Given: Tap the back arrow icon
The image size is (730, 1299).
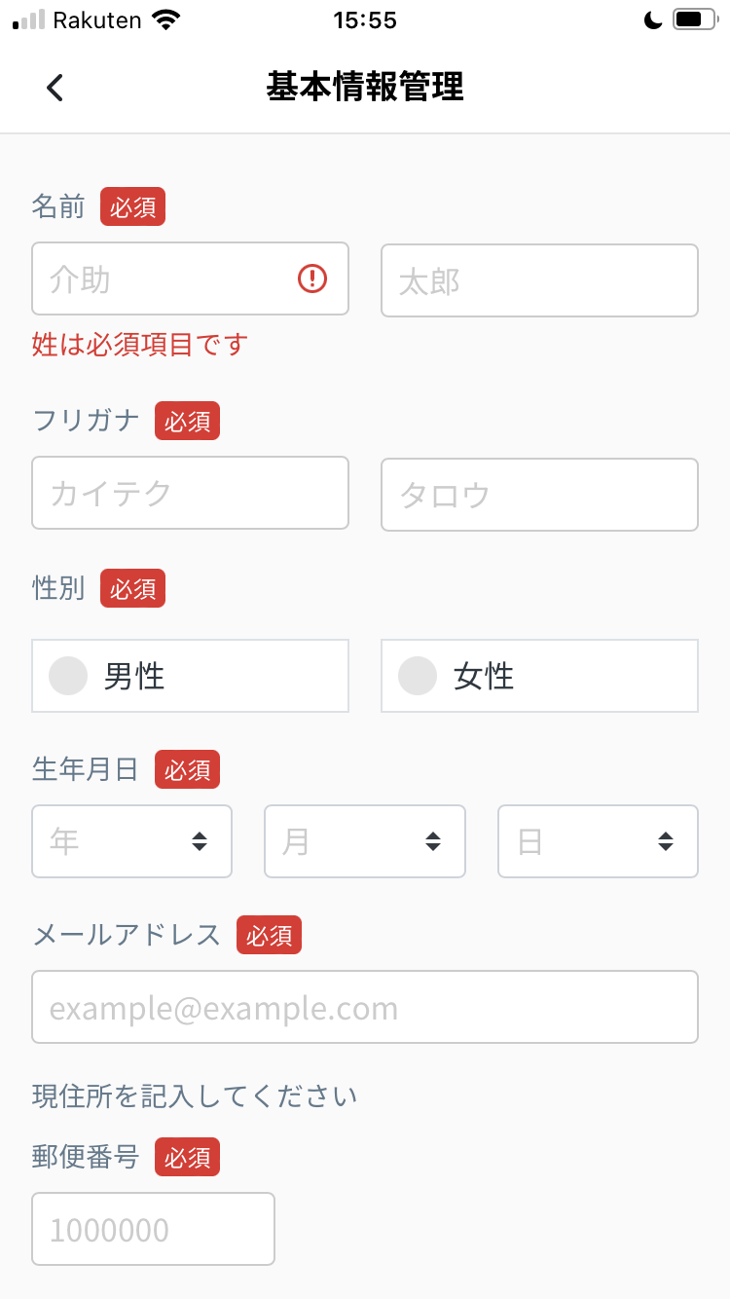Looking at the screenshot, I should 55,88.
